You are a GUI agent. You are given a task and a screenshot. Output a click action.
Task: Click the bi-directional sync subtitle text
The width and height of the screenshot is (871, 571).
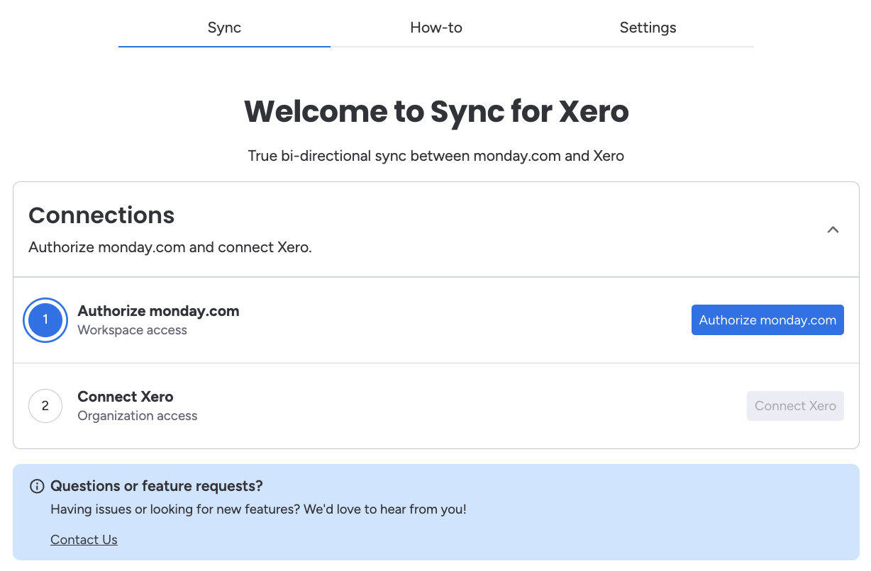[435, 156]
